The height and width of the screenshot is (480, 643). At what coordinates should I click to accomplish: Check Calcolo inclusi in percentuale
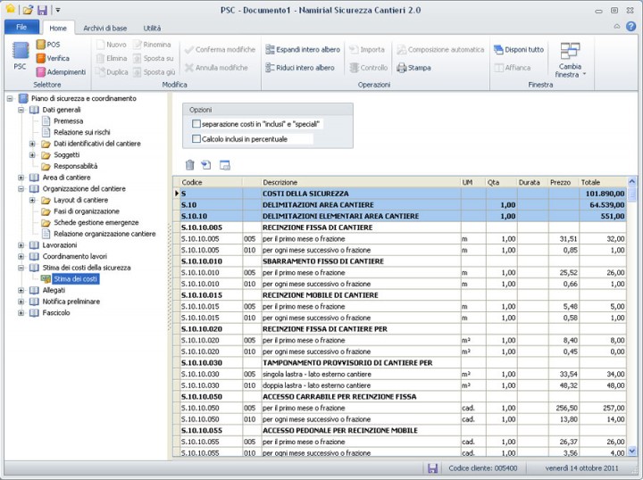pyautogui.click(x=196, y=139)
